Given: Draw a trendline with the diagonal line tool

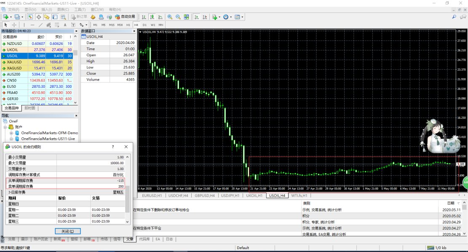Looking at the screenshot, I should click(x=42, y=25).
